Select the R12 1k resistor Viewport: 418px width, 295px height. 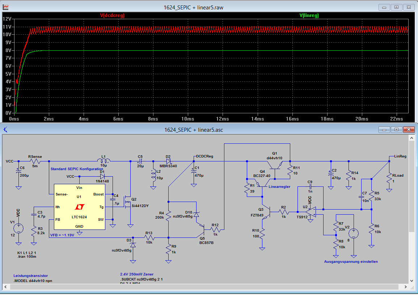click(x=215, y=229)
